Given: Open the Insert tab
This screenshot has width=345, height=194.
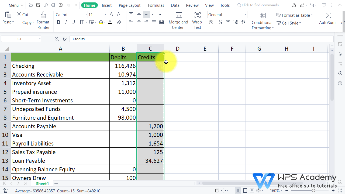Looking at the screenshot, I should 107,5.
